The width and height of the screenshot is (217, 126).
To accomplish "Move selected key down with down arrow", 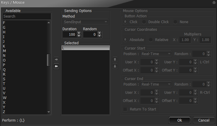I will click(x=115, y=67).
